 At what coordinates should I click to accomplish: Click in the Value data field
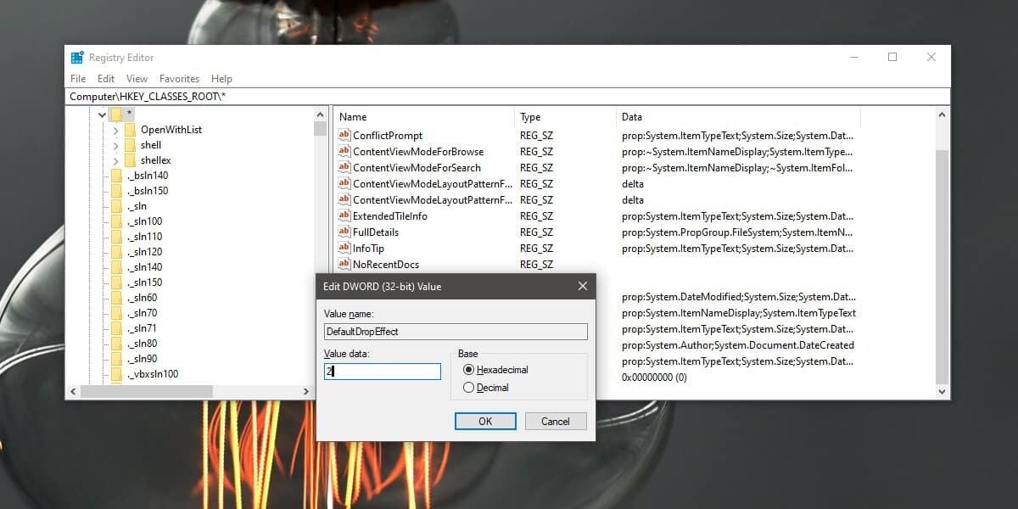(x=383, y=372)
